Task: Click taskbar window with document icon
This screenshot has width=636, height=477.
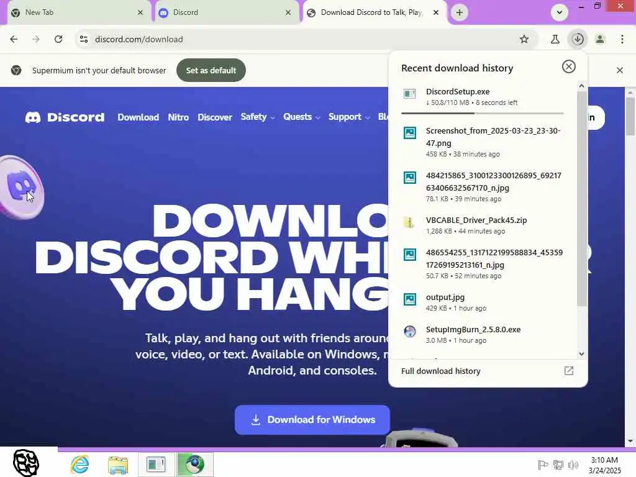Action: click(x=156, y=465)
